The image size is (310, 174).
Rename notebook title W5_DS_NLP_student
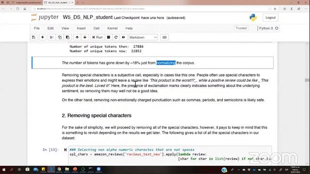point(88,17)
